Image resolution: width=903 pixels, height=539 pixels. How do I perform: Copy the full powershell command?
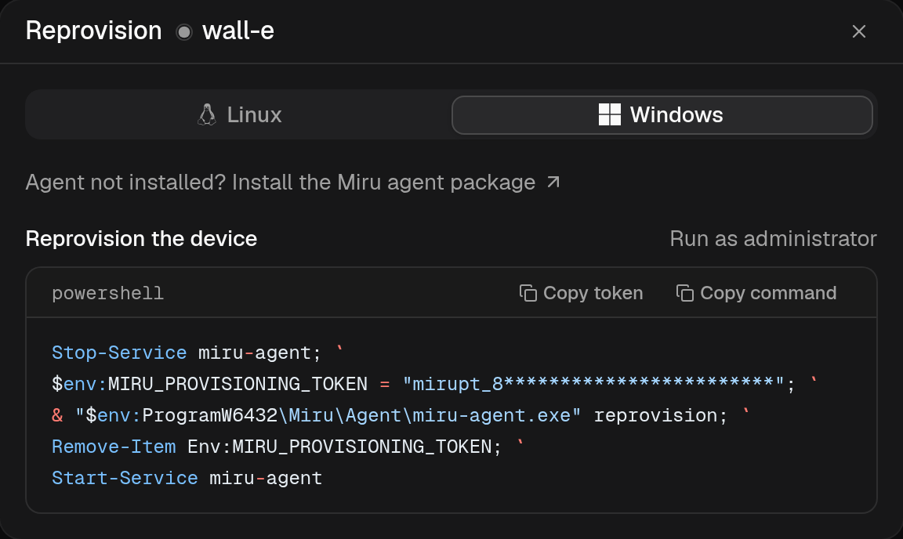(x=756, y=293)
